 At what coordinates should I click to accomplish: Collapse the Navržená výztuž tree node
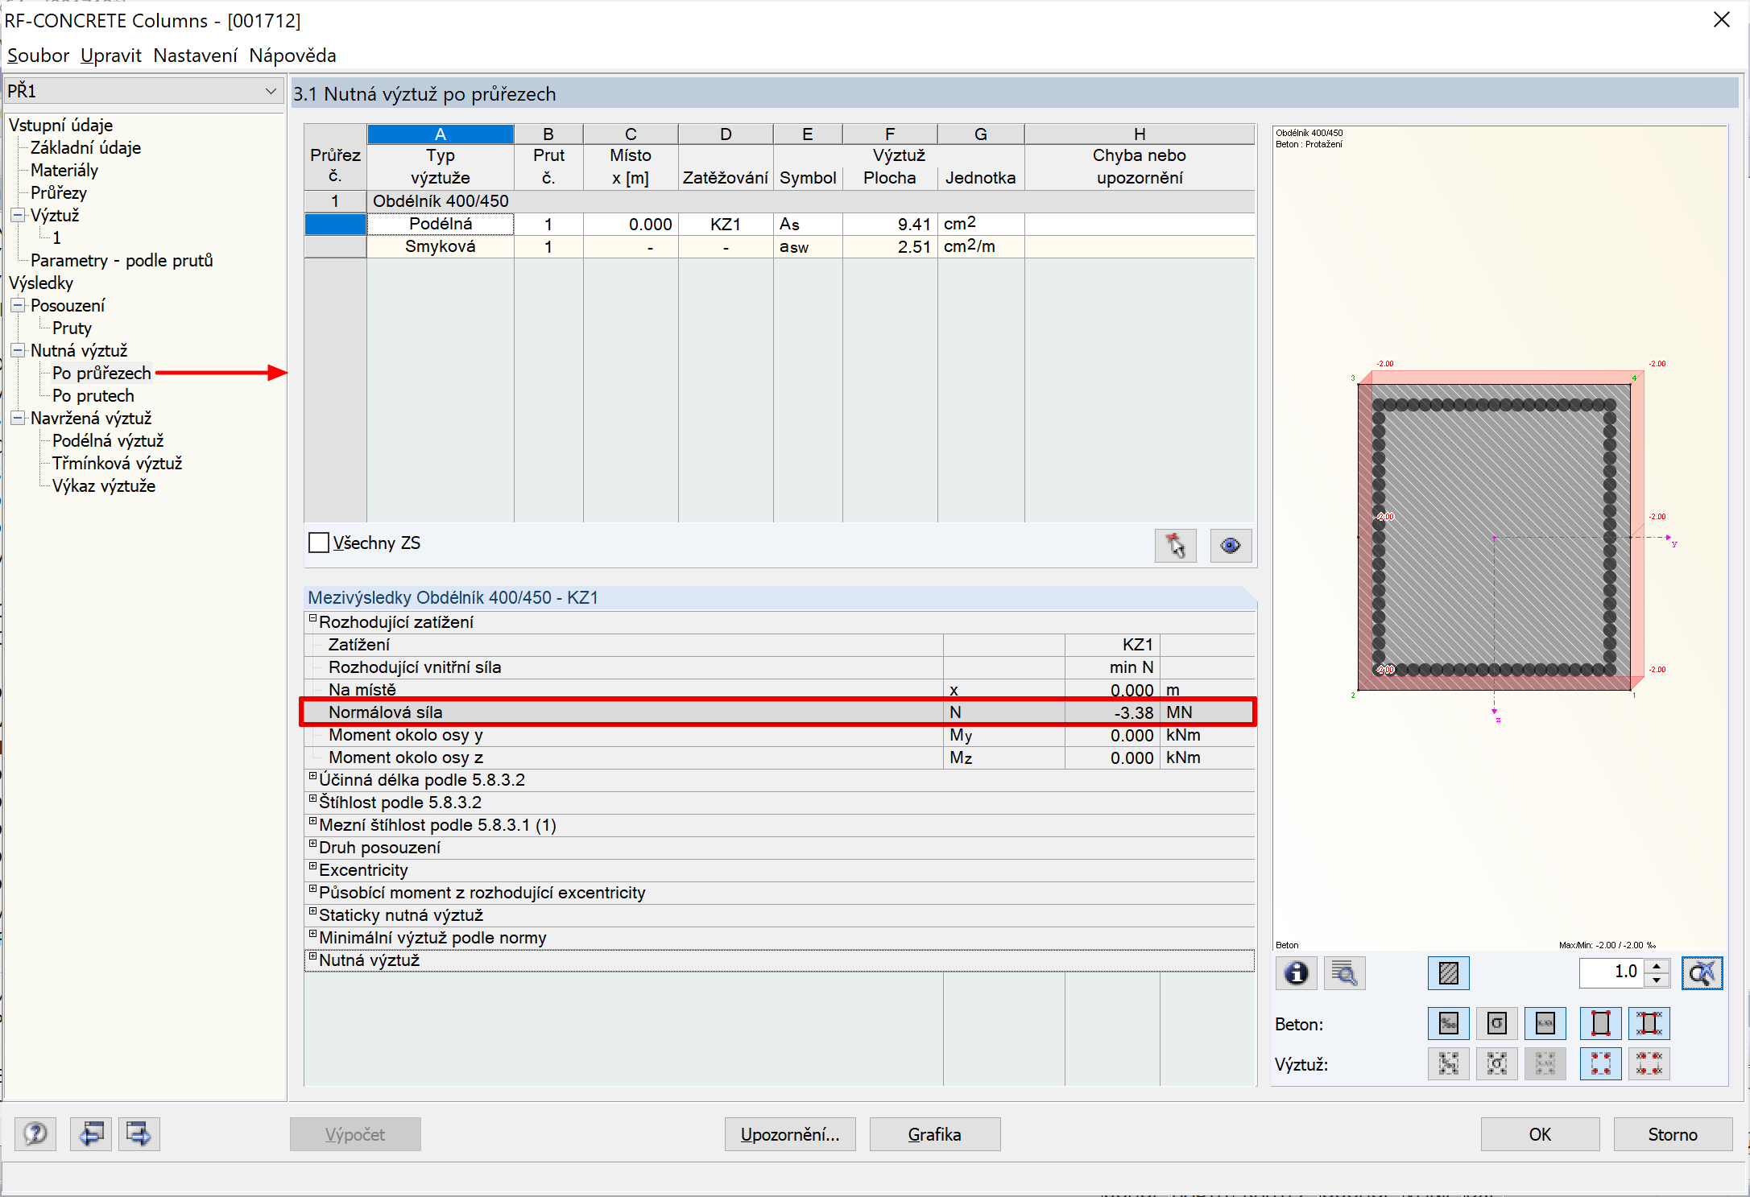click(18, 418)
